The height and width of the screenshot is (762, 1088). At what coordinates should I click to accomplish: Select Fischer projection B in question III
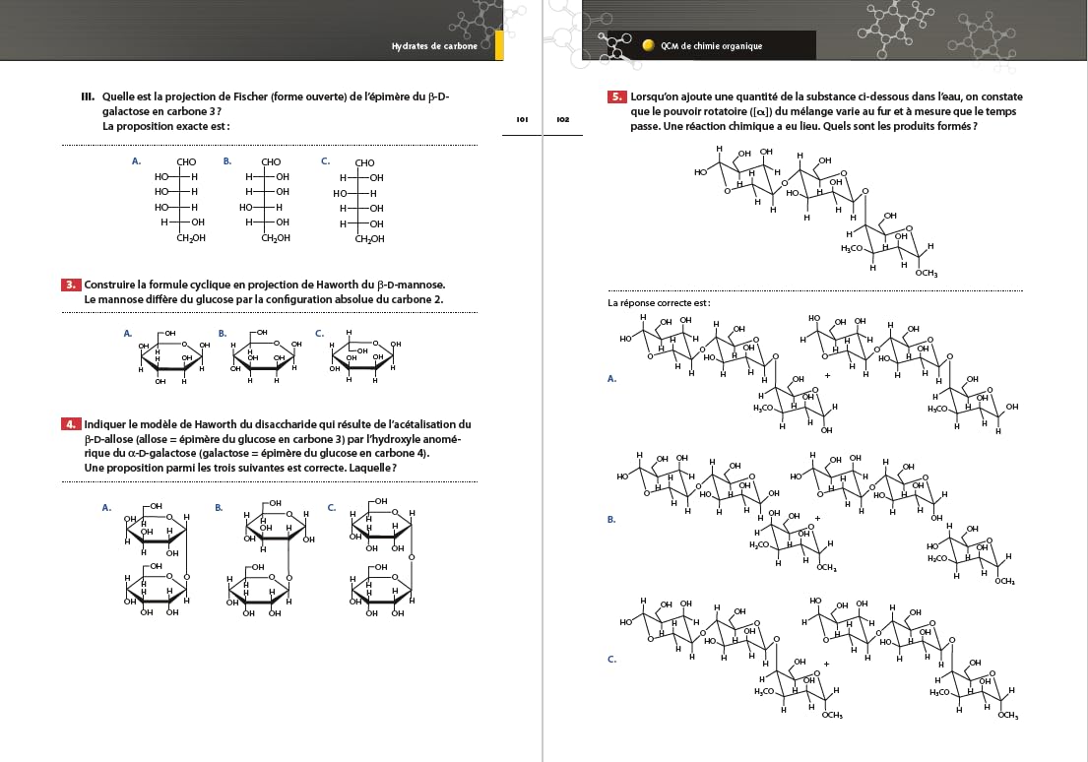267,200
